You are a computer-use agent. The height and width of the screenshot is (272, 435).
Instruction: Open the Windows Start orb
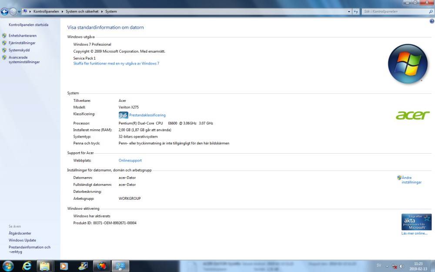(8, 266)
